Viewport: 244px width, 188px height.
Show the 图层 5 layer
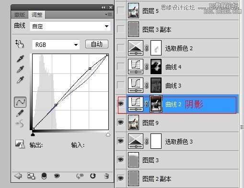(x=120, y=11)
